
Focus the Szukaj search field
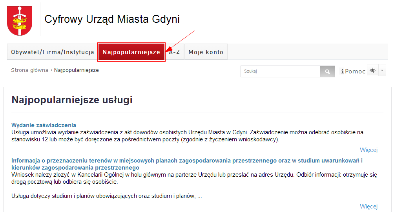(280, 71)
